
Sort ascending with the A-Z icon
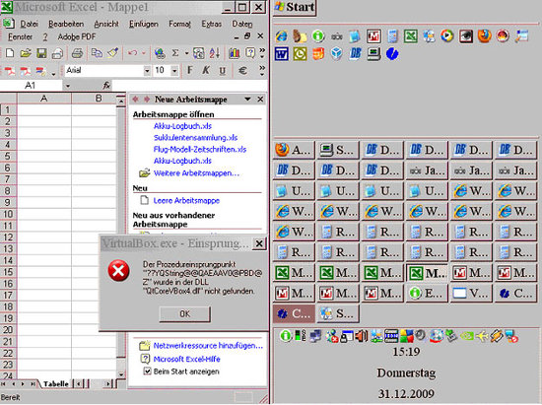tap(214, 53)
